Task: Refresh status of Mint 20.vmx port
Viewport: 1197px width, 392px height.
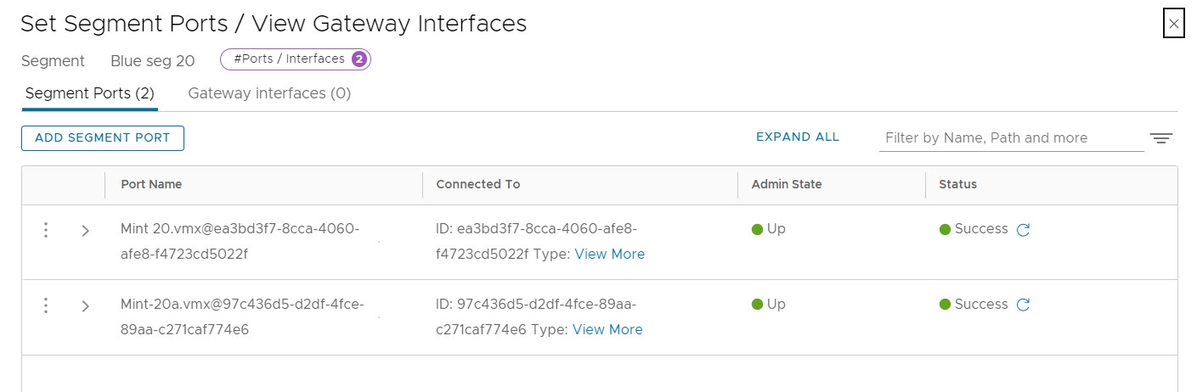Action: (x=1024, y=230)
